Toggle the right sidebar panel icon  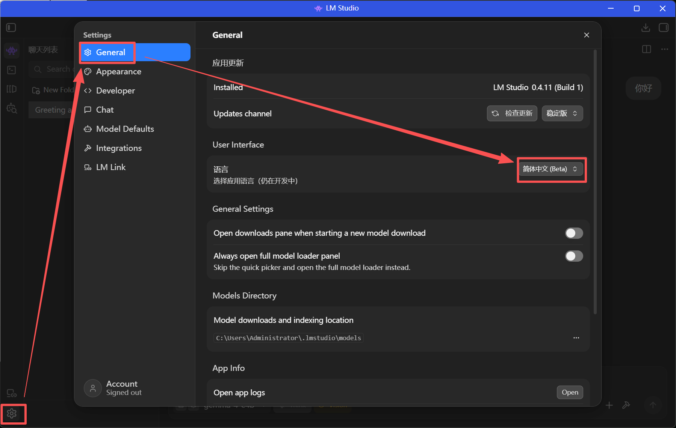tap(664, 27)
